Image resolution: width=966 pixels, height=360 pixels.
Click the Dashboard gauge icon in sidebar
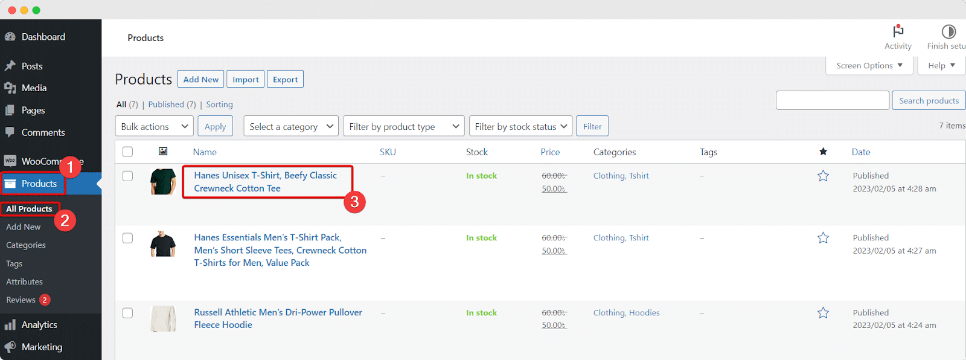10,37
